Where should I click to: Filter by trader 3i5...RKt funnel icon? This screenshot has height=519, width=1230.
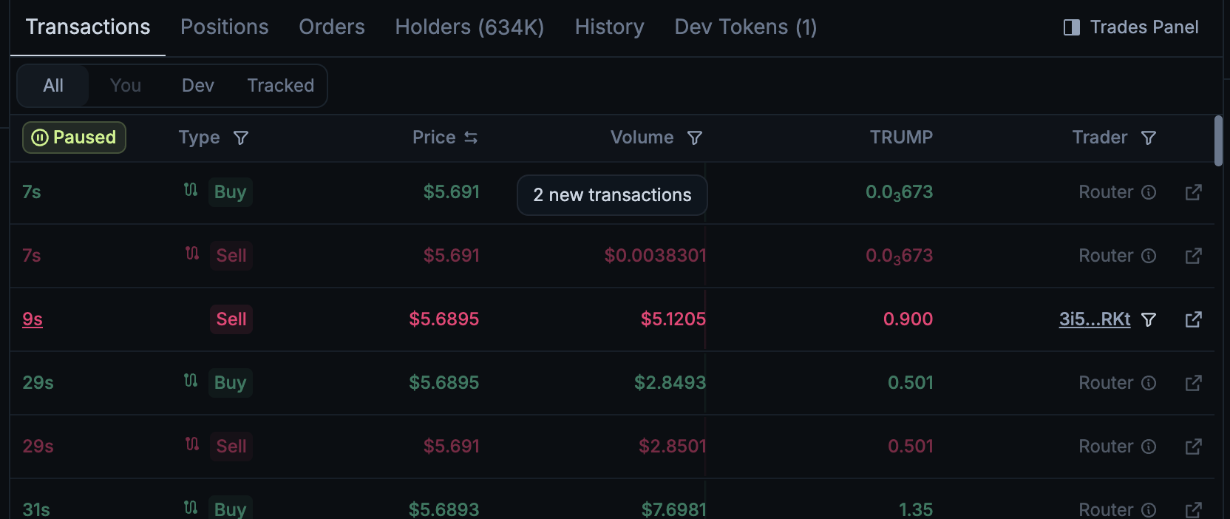(1149, 319)
